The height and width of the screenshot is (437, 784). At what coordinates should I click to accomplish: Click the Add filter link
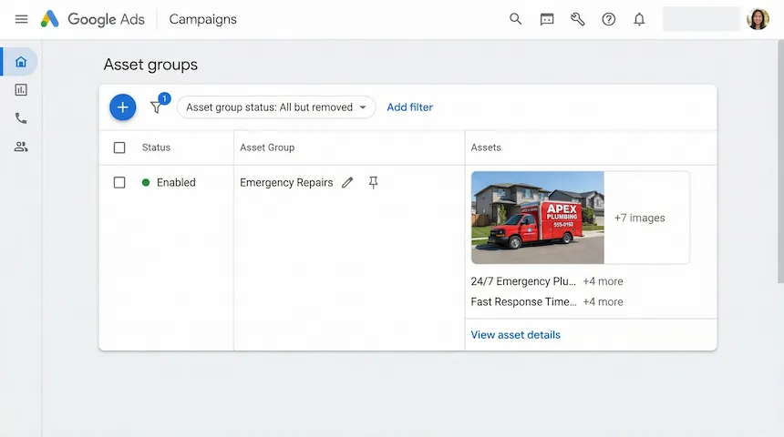tap(409, 107)
